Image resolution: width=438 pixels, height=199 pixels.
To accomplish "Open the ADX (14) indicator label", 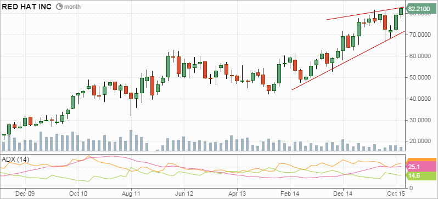I will [15, 160].
